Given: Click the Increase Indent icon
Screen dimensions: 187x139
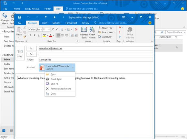Looking at the screenshot, I should coord(76,35).
